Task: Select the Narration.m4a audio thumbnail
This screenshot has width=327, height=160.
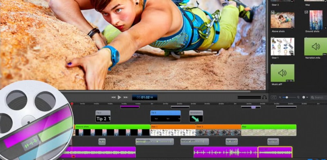Action: click(x=316, y=46)
